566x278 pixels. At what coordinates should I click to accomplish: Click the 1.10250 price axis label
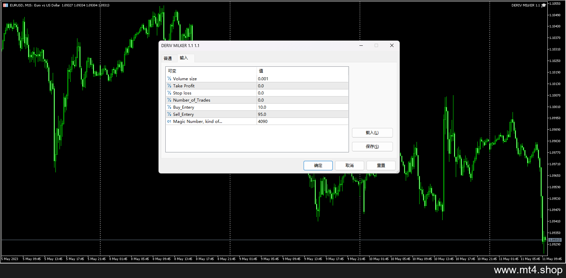(x=555, y=61)
